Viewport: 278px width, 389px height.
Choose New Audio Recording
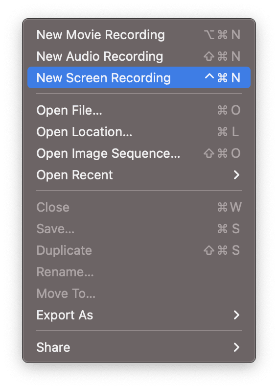click(x=139, y=56)
